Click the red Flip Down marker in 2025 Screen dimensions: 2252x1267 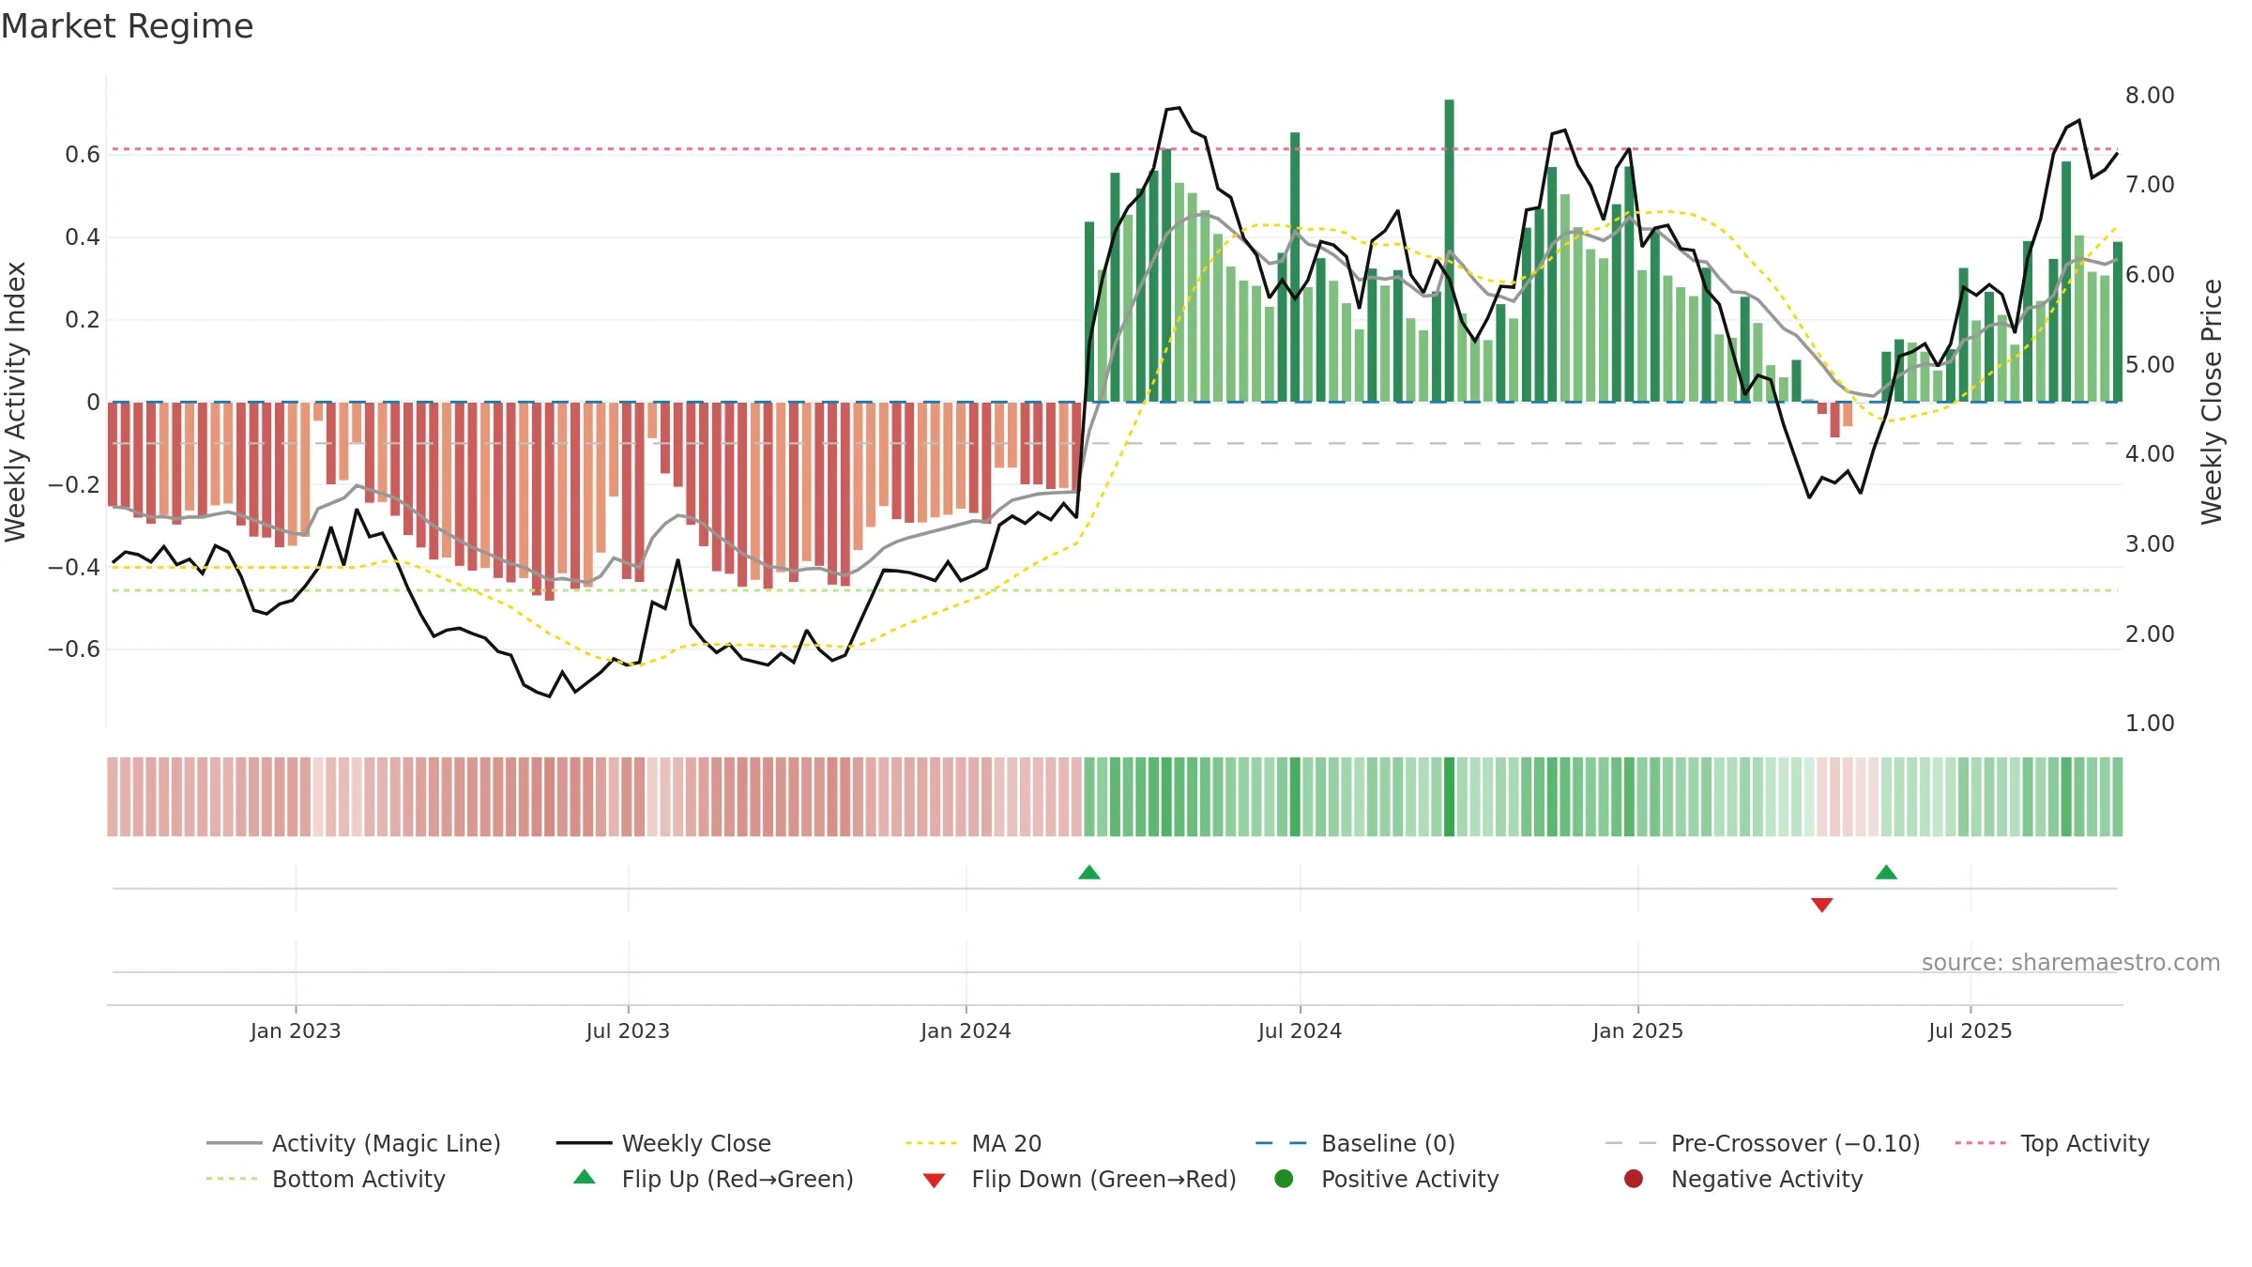pyautogui.click(x=1822, y=905)
